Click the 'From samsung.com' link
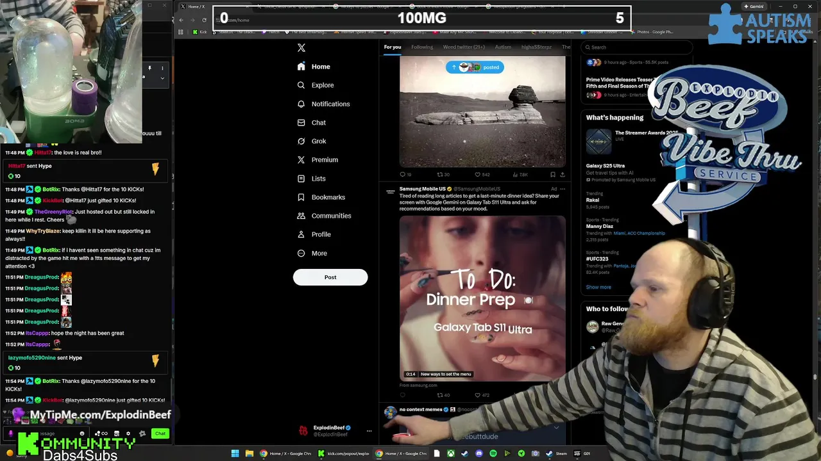This screenshot has width=821, height=461. coord(418,385)
